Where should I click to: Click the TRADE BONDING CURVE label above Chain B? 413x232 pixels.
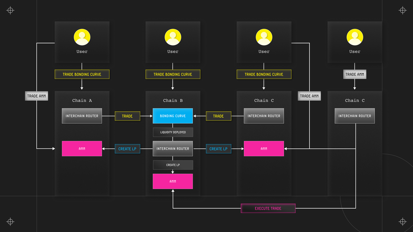[173, 74]
